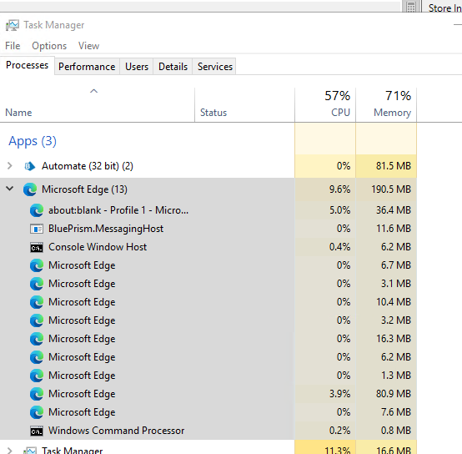Click the Edge icon on the 7.6 MB row
This screenshot has height=454, width=462.
point(37,412)
